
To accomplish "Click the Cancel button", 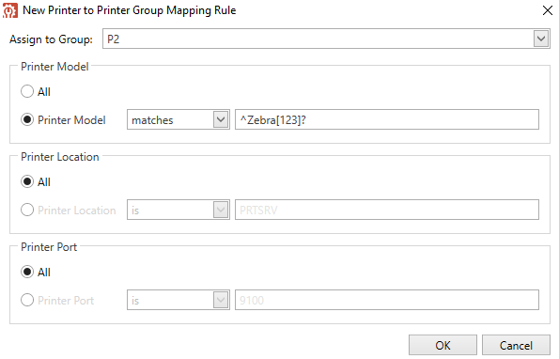I will [x=516, y=345].
